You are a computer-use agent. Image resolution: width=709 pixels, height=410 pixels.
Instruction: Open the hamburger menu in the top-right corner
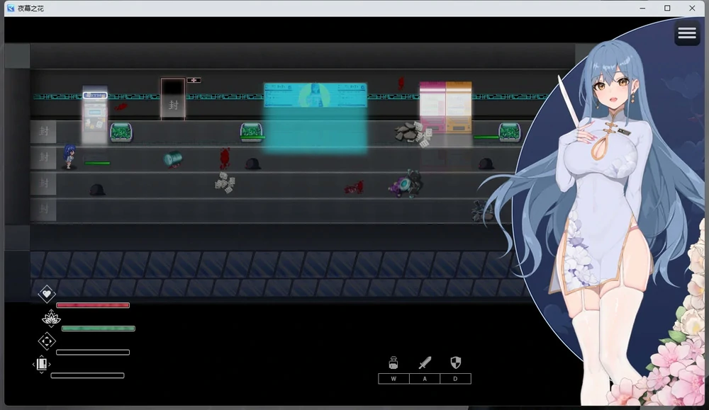click(686, 33)
